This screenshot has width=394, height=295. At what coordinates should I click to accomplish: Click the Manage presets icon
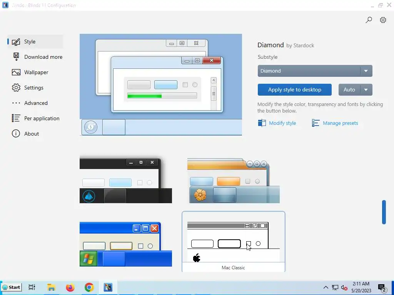(316, 123)
